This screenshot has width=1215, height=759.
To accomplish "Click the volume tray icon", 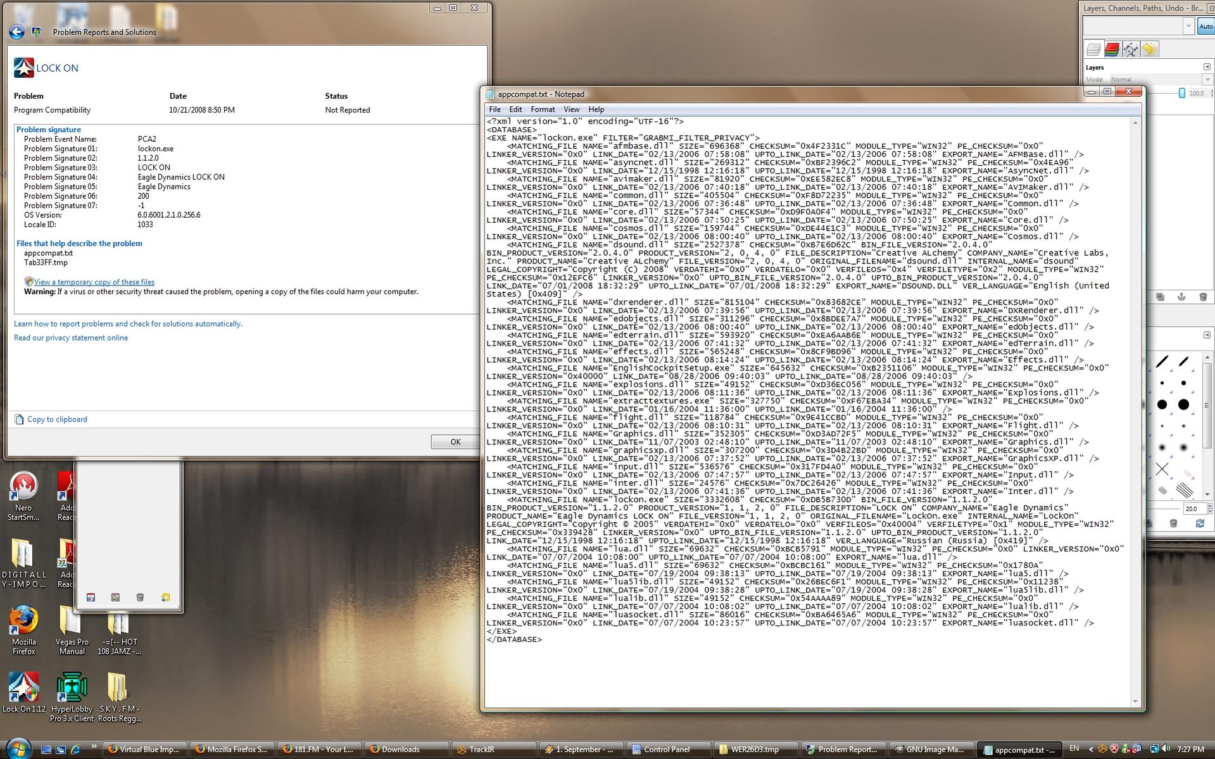I will pyautogui.click(x=1166, y=749).
